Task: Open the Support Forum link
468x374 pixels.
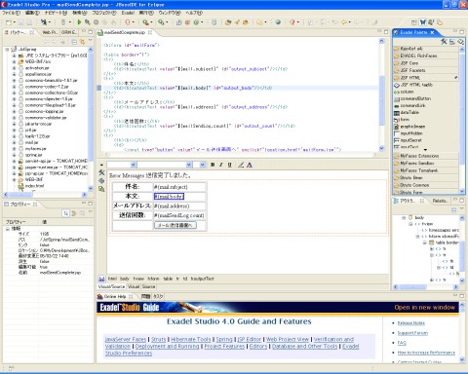Action: pyautogui.click(x=412, y=333)
